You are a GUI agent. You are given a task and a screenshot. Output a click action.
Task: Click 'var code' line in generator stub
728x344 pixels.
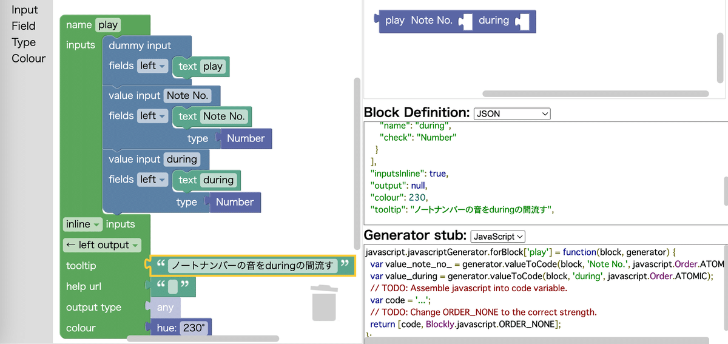(x=400, y=300)
